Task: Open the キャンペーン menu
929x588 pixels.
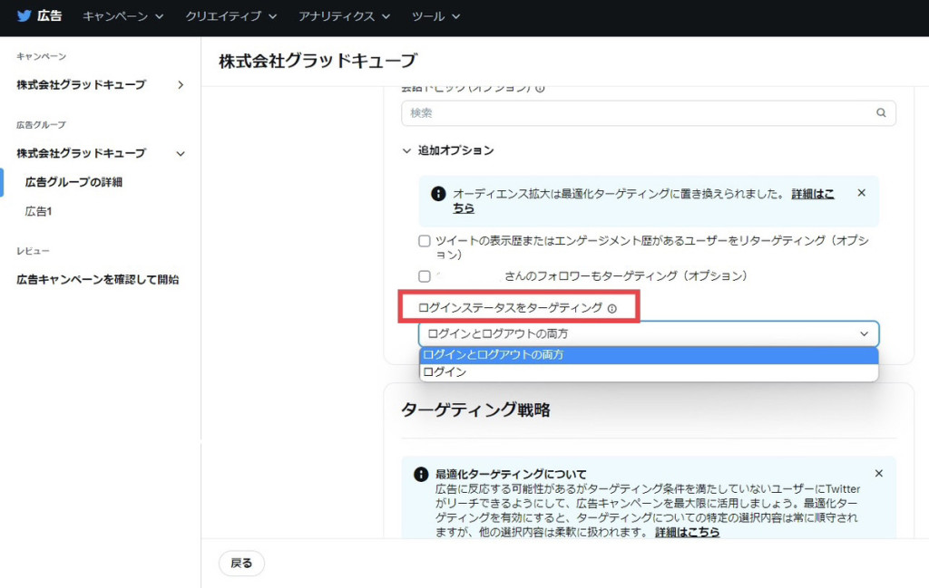Action: (122, 16)
